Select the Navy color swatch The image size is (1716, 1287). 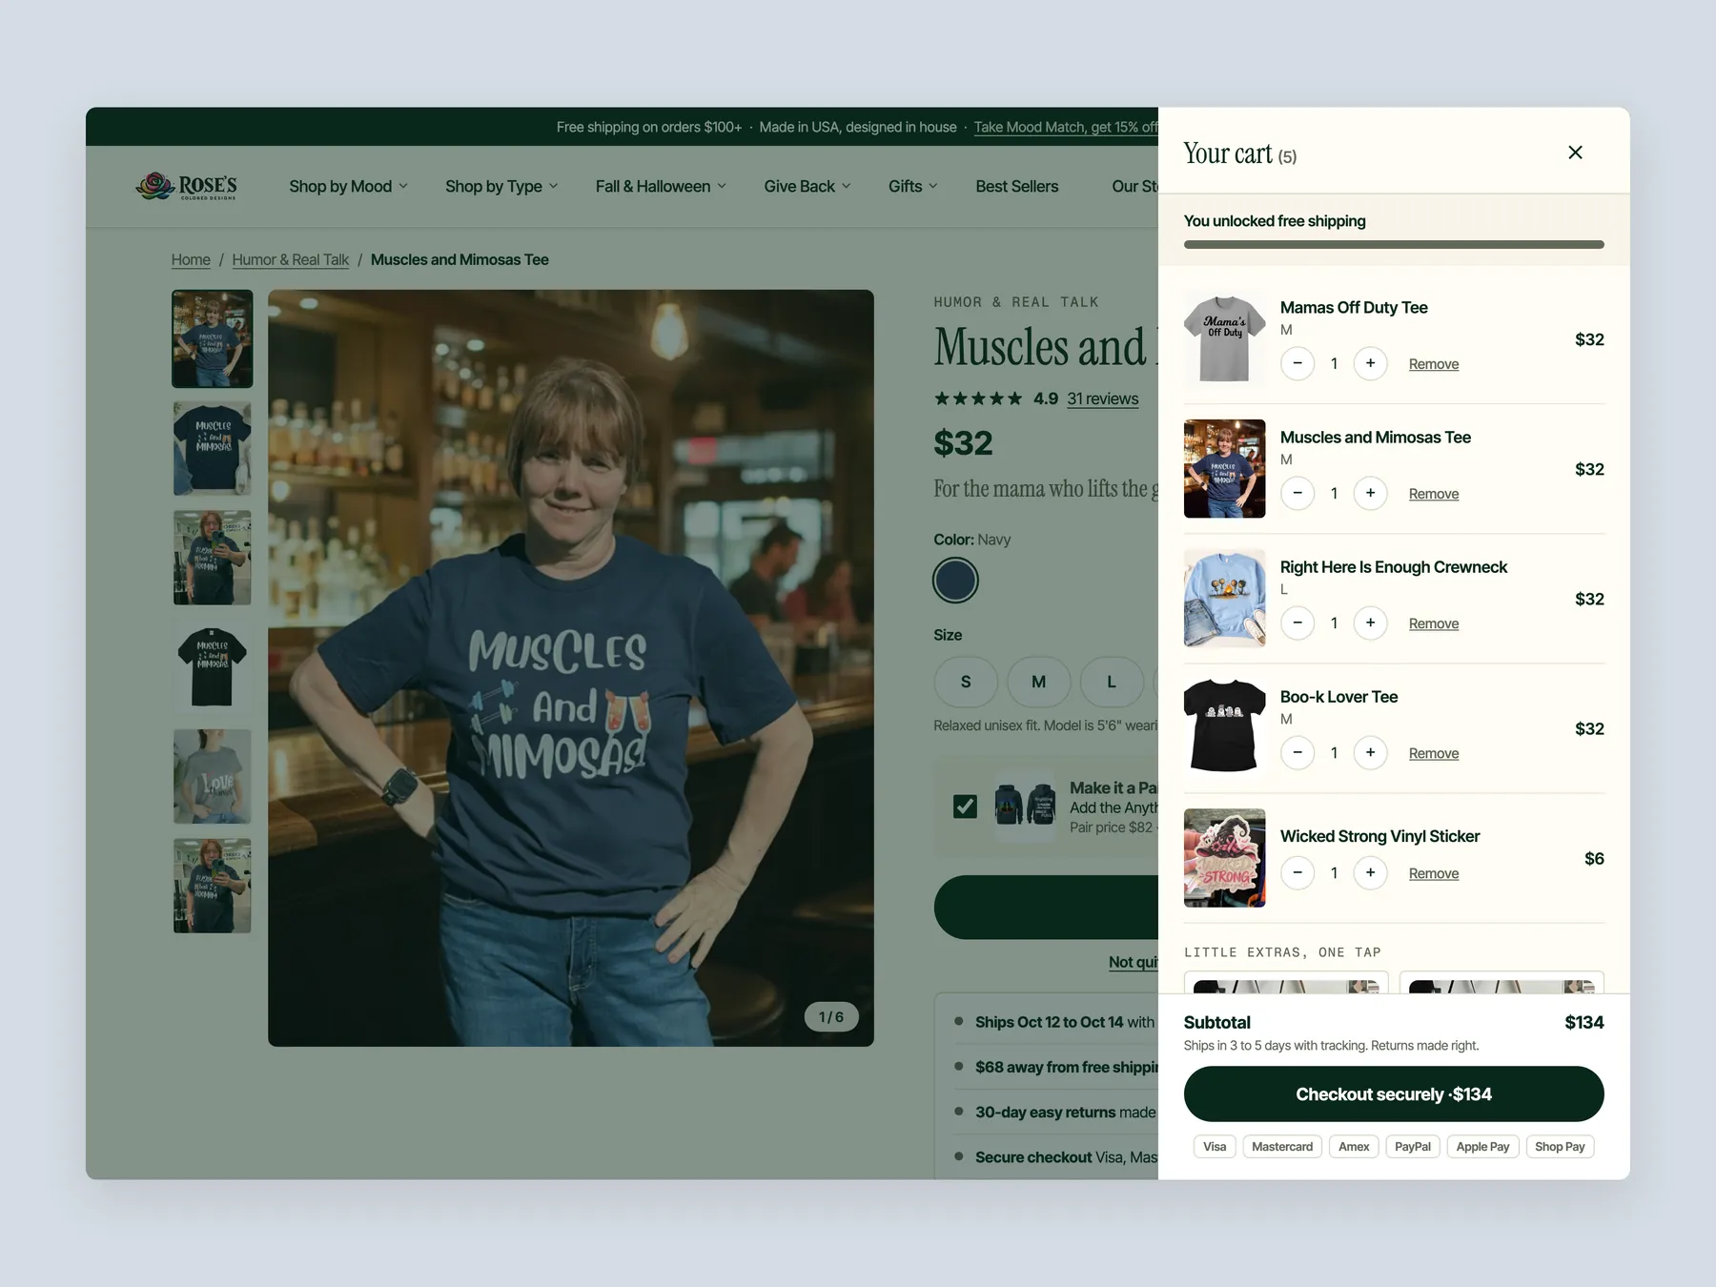955,581
